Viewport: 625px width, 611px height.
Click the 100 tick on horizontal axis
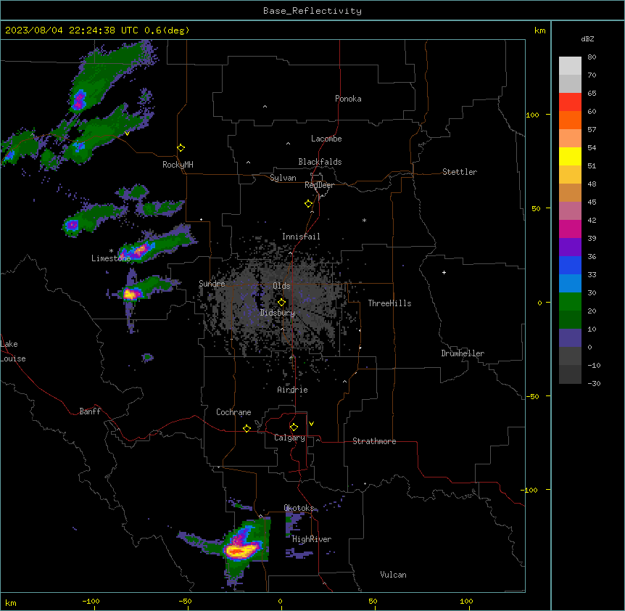coord(466,601)
